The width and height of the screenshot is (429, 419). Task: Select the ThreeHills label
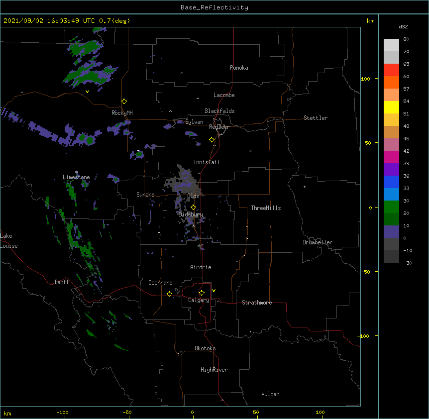click(x=266, y=208)
